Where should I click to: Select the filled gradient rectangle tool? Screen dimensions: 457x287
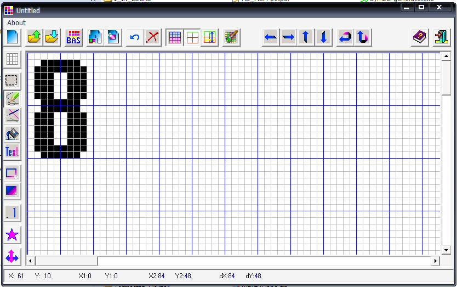[x=12, y=190]
